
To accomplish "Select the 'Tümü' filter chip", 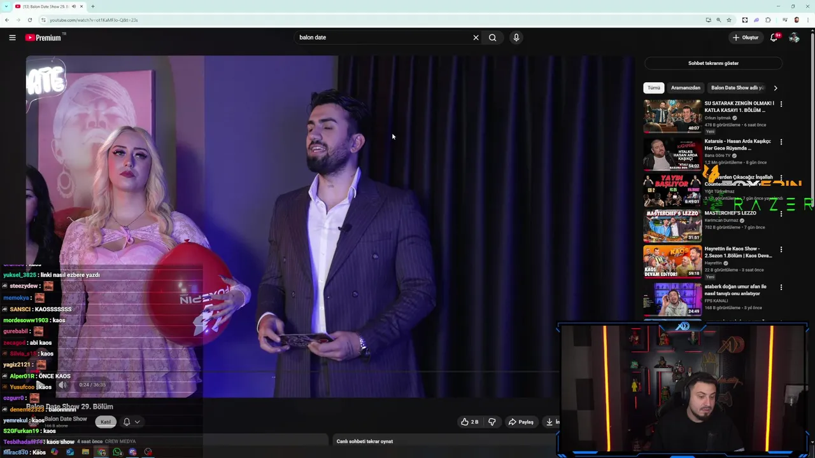I will (x=654, y=88).
